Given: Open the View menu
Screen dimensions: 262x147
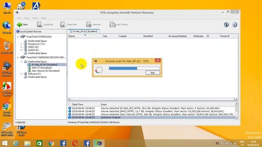Looking at the screenshot, I should point(26,18).
